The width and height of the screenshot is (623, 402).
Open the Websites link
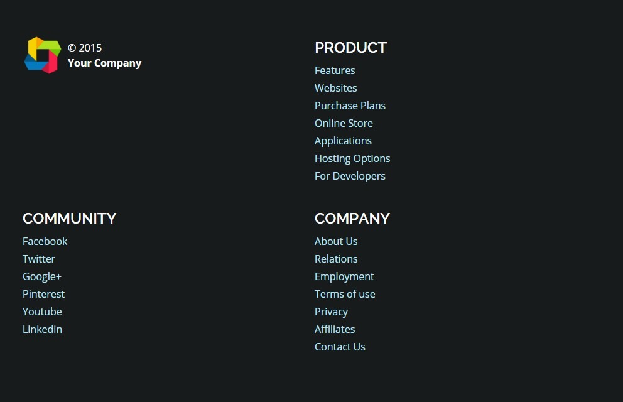[335, 88]
